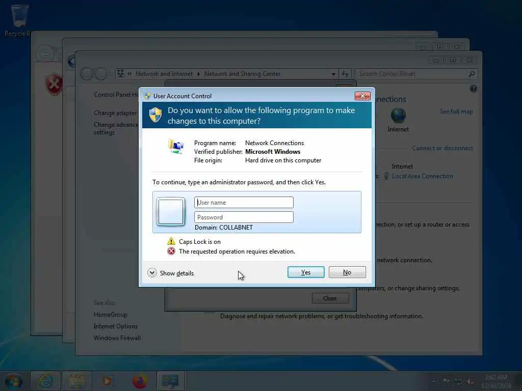522x391 pixels.
Task: Click Control Panel Home link
Action: tap(116, 95)
